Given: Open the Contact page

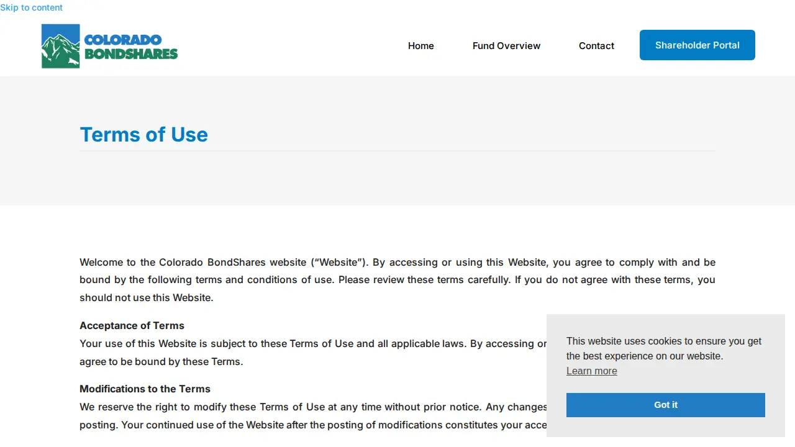Looking at the screenshot, I should (x=596, y=46).
